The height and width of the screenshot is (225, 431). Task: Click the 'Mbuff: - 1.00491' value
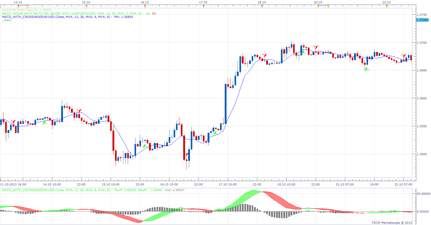point(151,190)
